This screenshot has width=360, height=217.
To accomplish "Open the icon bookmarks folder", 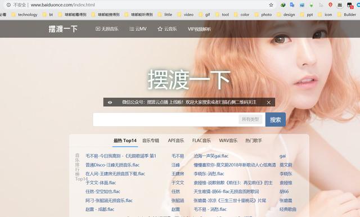I will (x=325, y=15).
